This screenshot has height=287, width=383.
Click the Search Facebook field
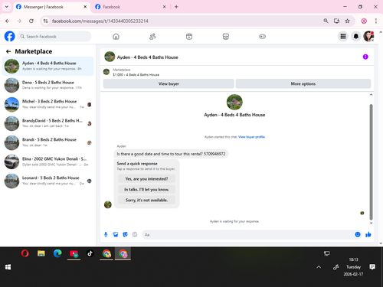pyautogui.click(x=54, y=37)
